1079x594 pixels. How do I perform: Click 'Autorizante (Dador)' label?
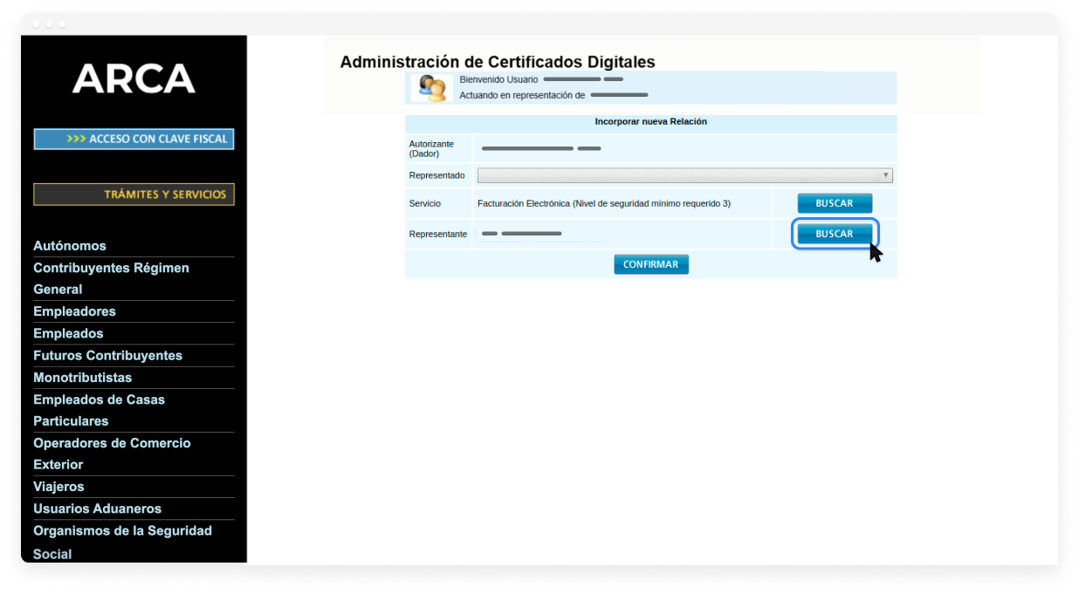431,149
